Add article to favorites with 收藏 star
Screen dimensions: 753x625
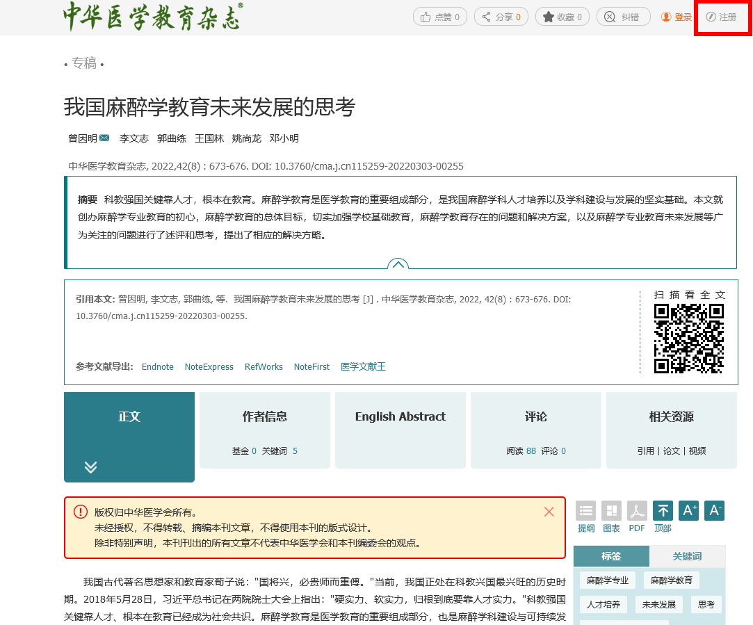tap(561, 17)
